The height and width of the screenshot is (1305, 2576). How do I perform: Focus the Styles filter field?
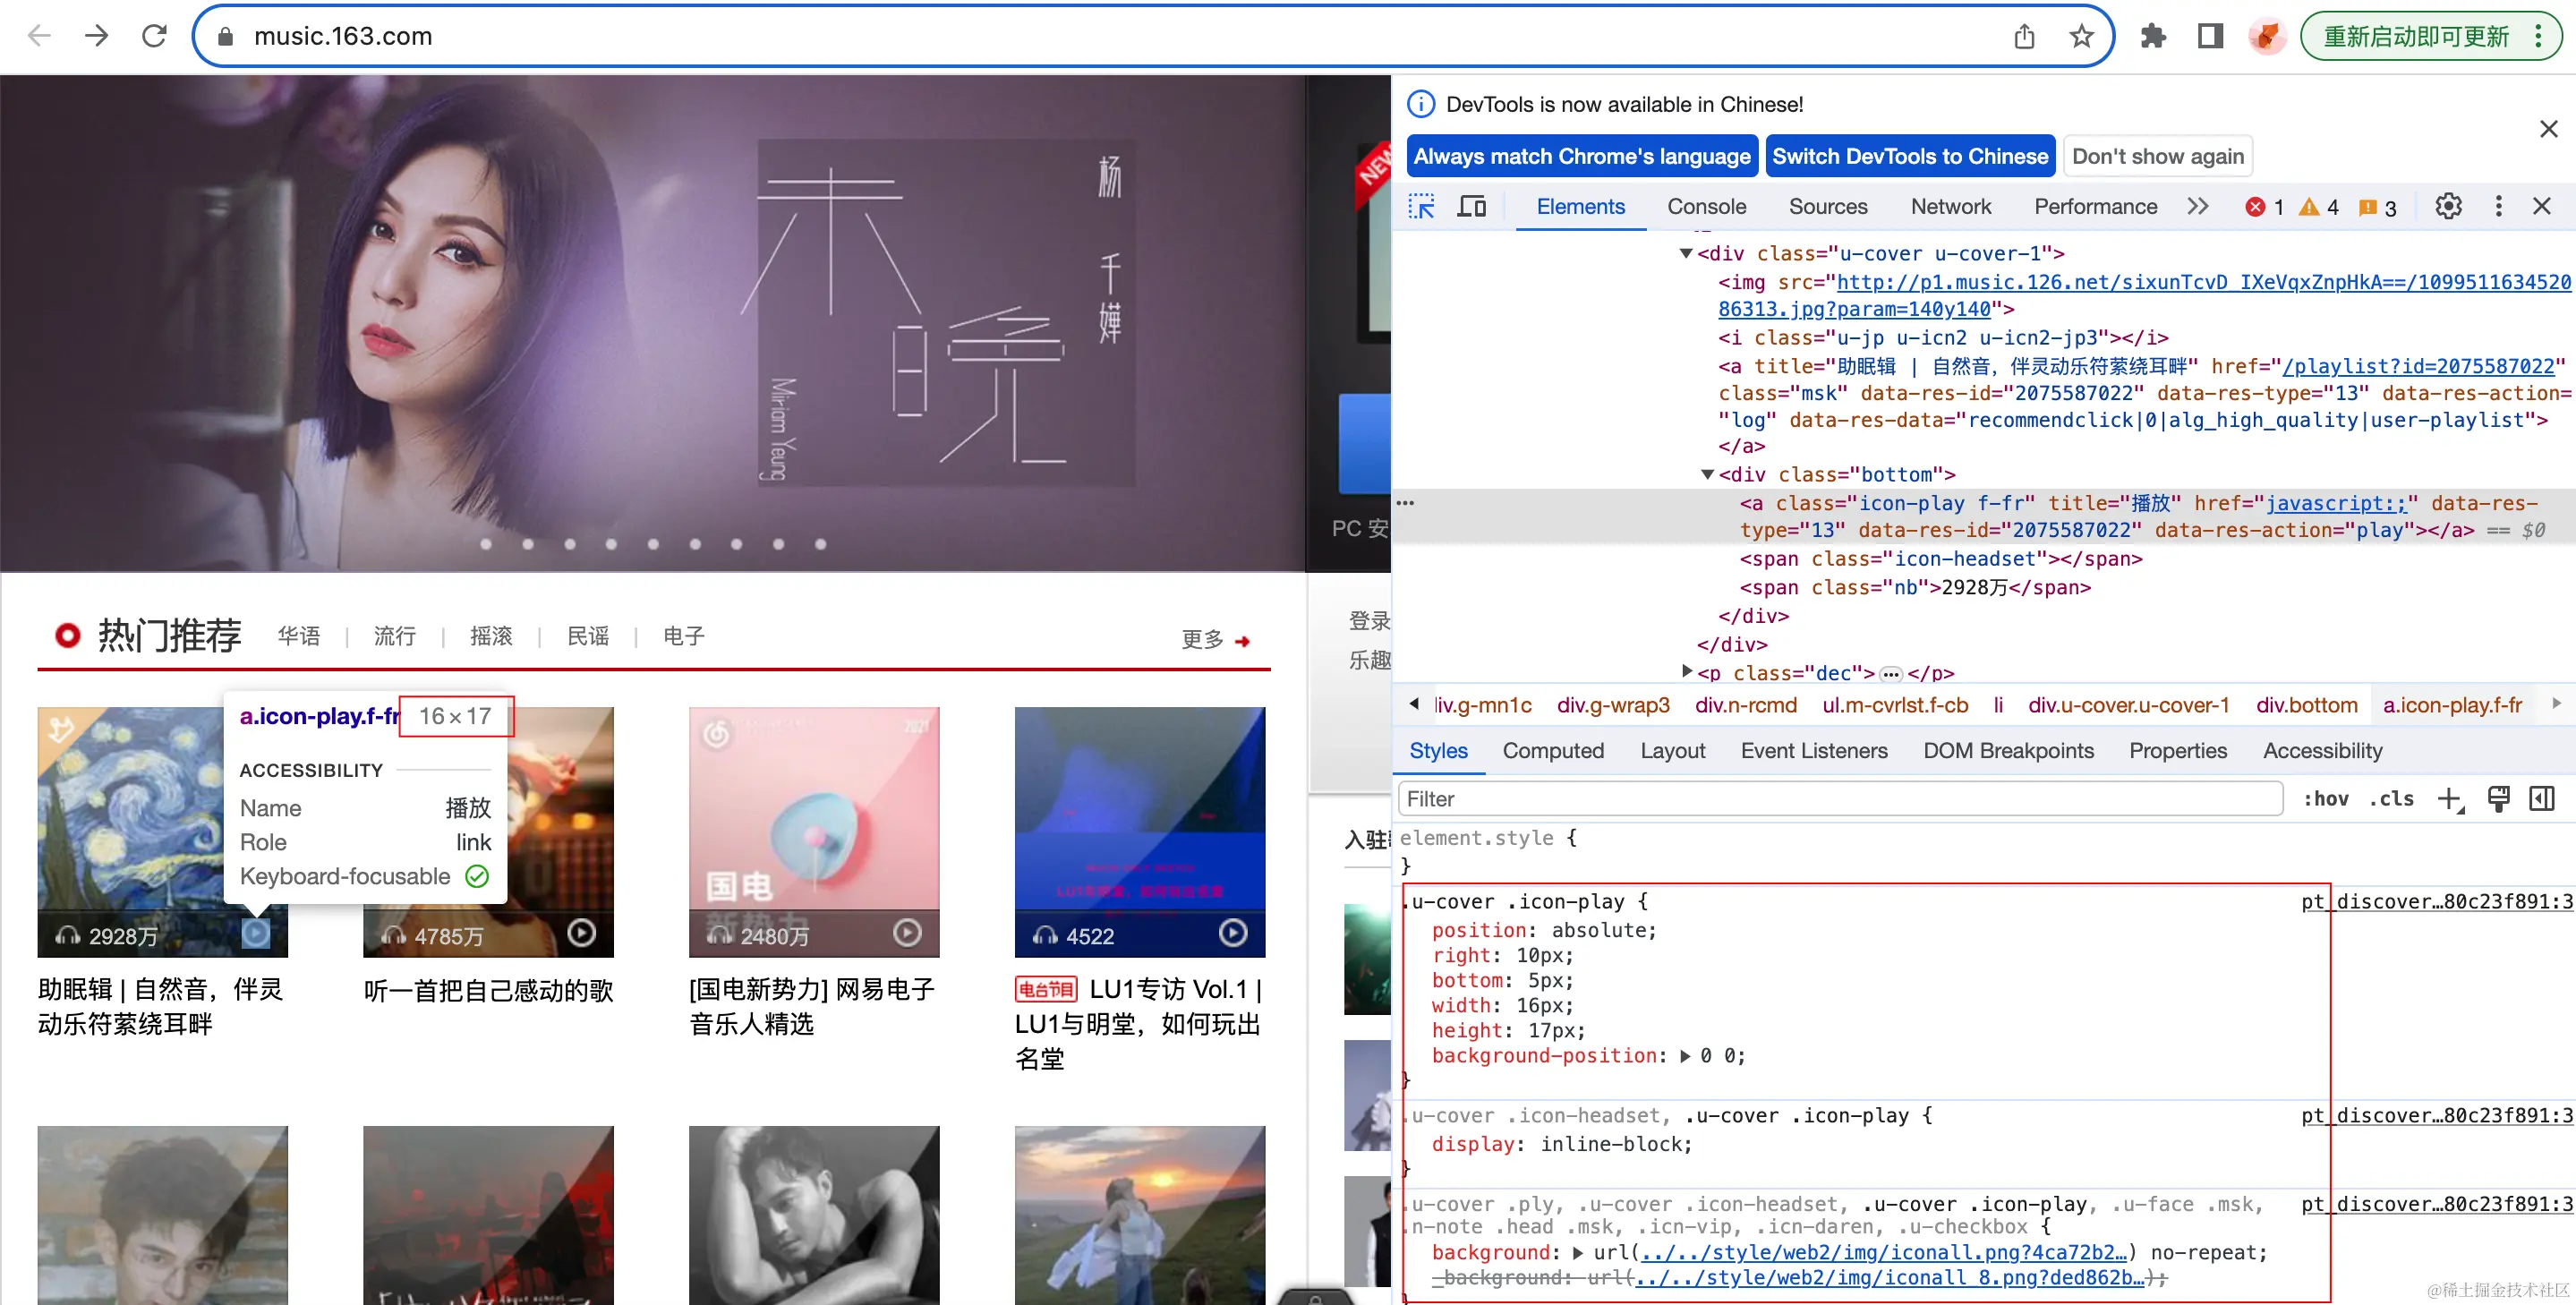tap(1840, 799)
